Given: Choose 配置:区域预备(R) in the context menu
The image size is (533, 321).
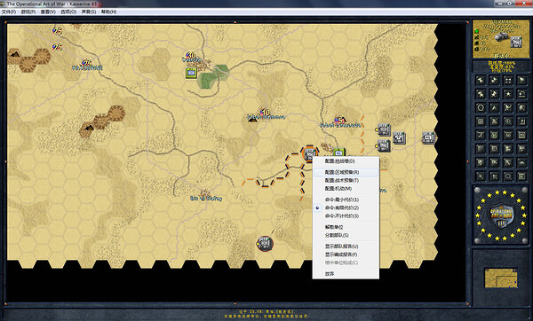Looking at the screenshot, I should tap(341, 172).
